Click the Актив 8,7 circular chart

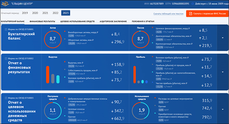coord(53,39)
